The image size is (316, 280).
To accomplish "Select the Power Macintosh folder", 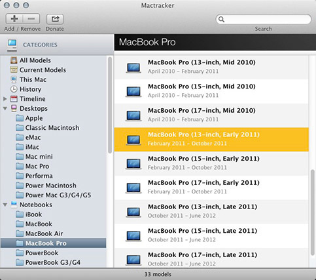I will tap(53, 186).
